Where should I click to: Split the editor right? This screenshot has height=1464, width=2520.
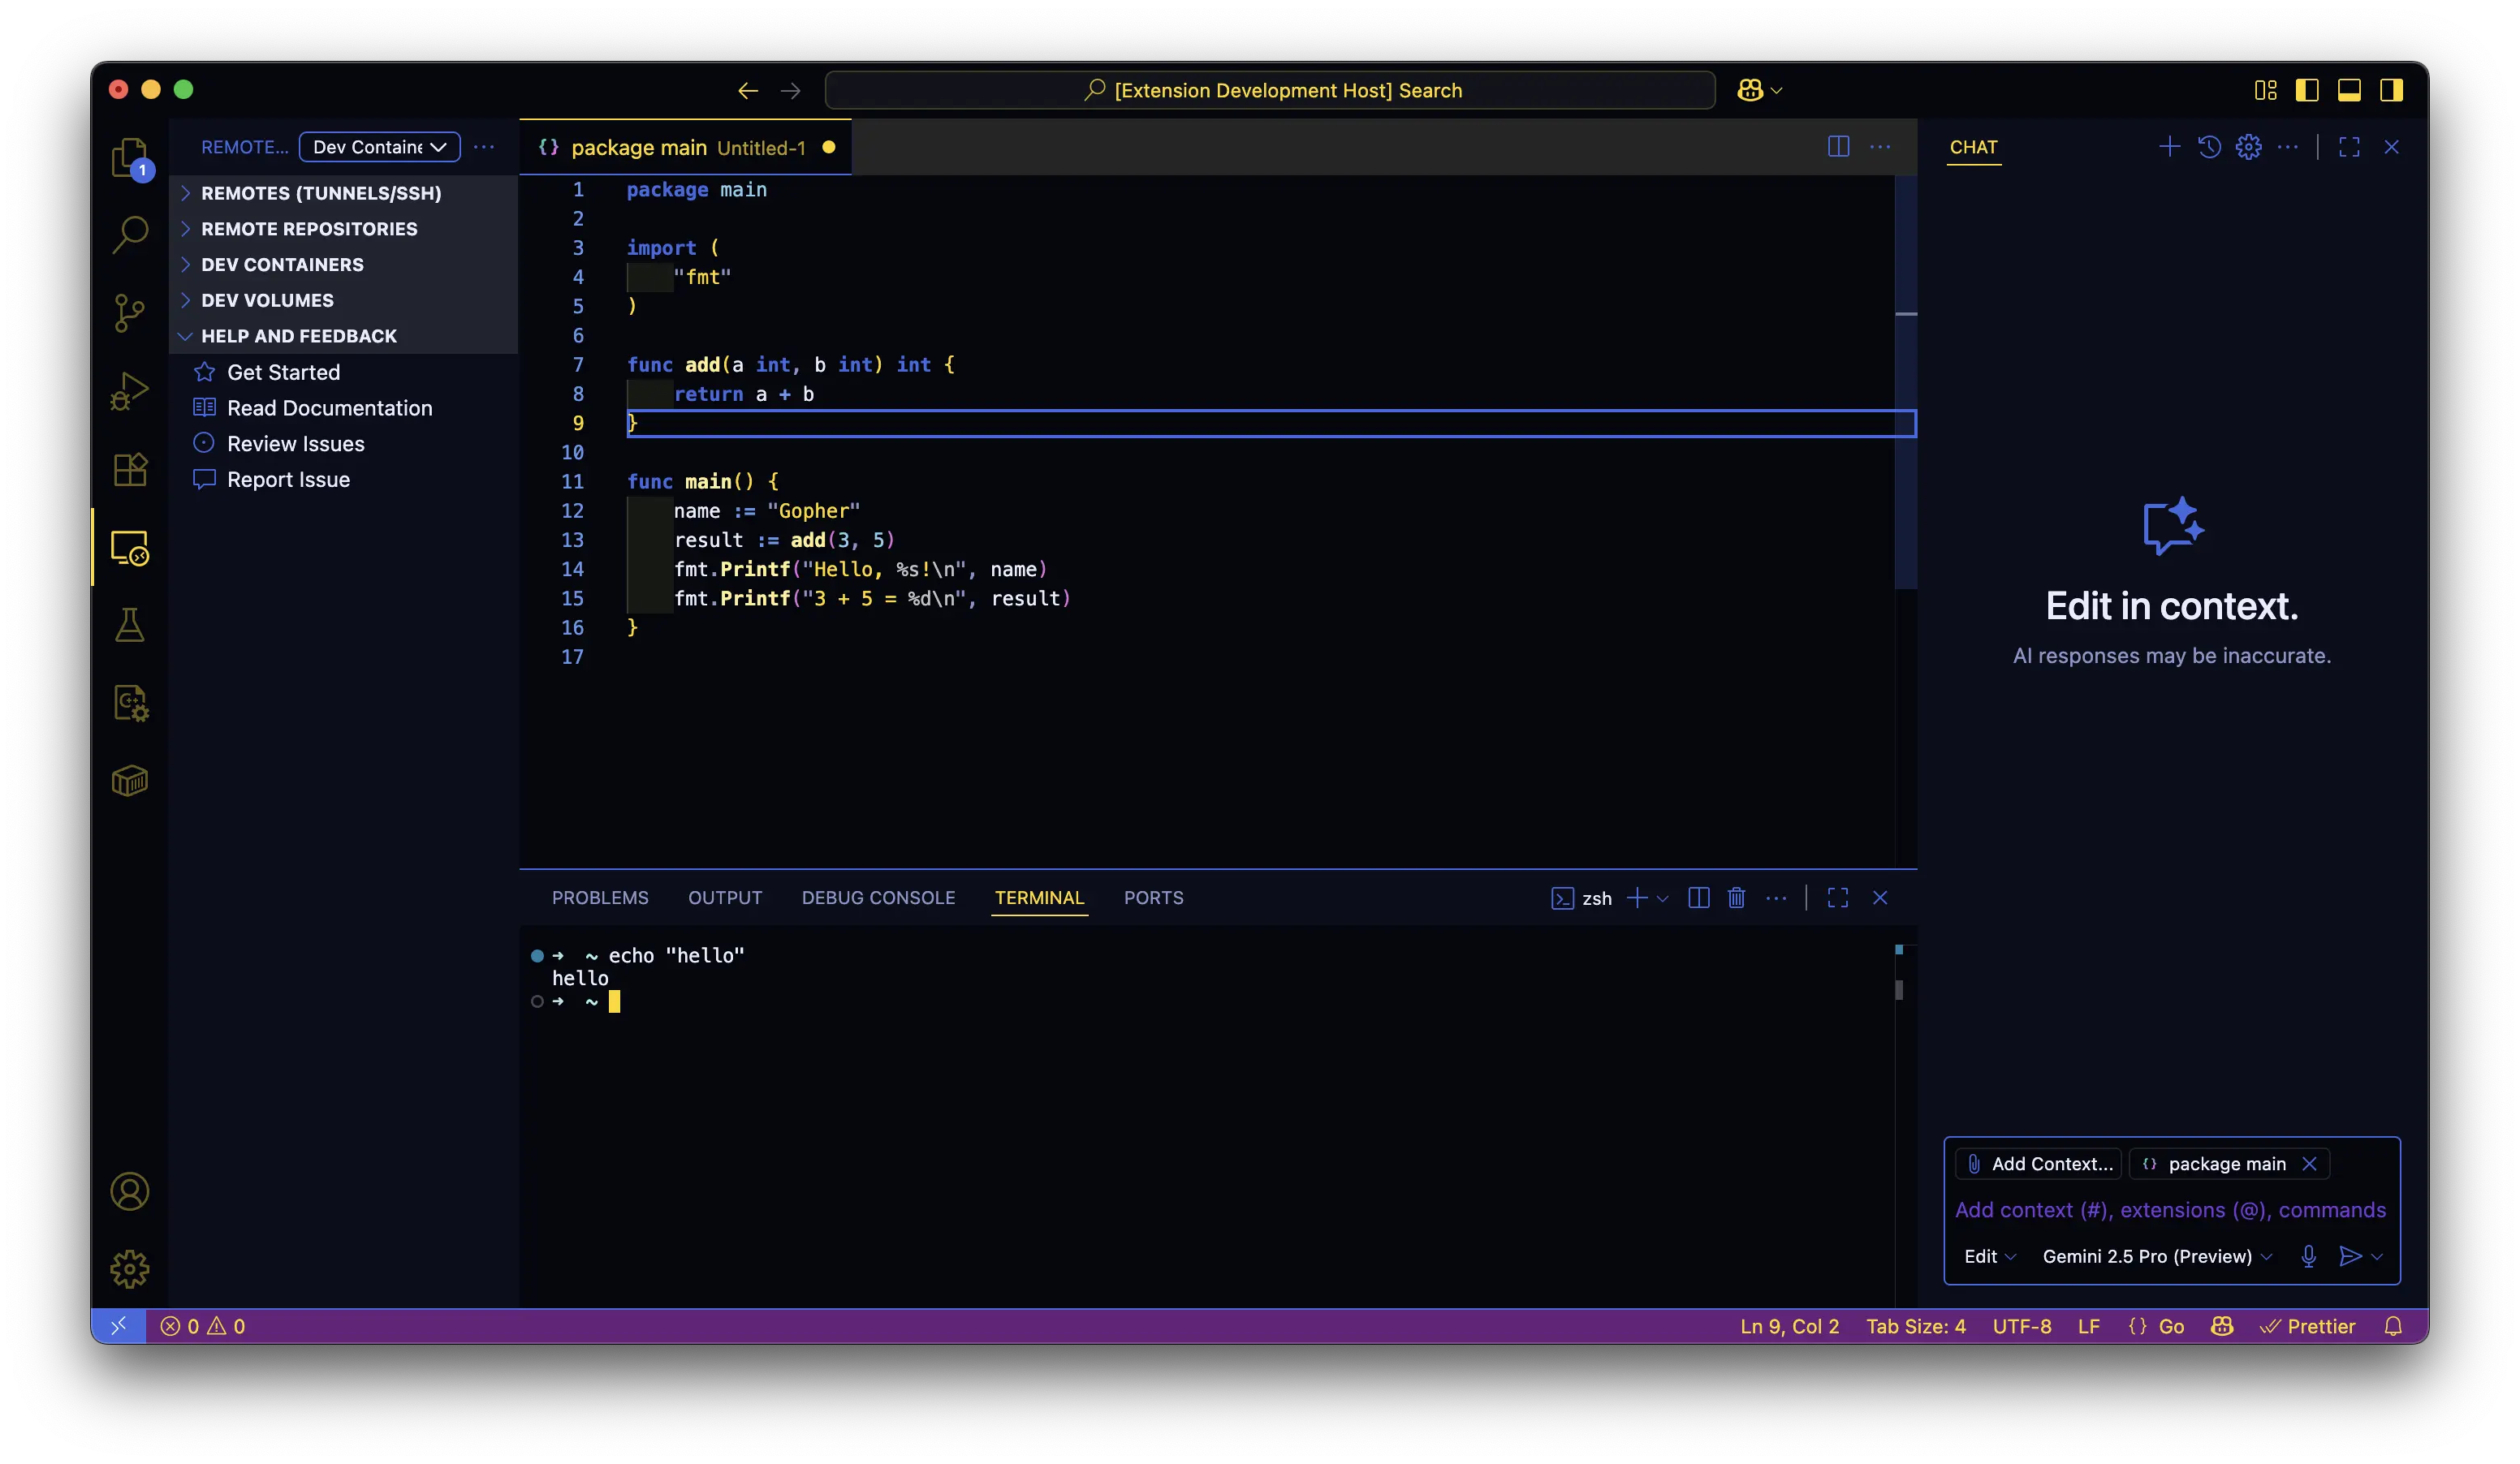1838,147
